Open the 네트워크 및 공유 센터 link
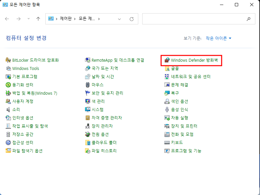Image resolution: width=260 pixels, height=195 pixels. (191, 77)
